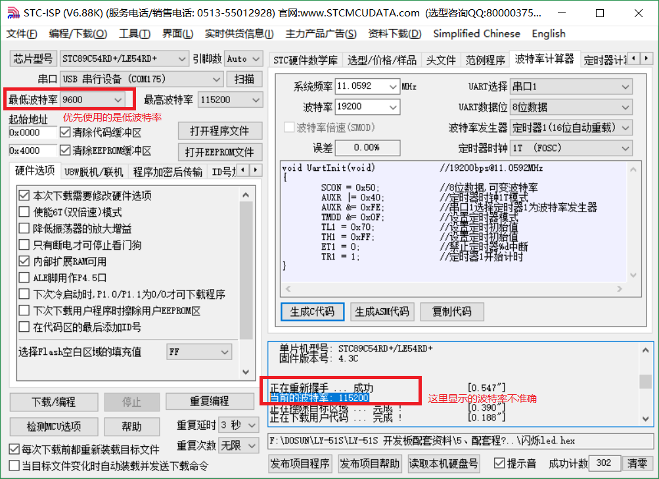Click 打开EEPROM文件 button
Screen dimensions: 659x479
coord(220,152)
